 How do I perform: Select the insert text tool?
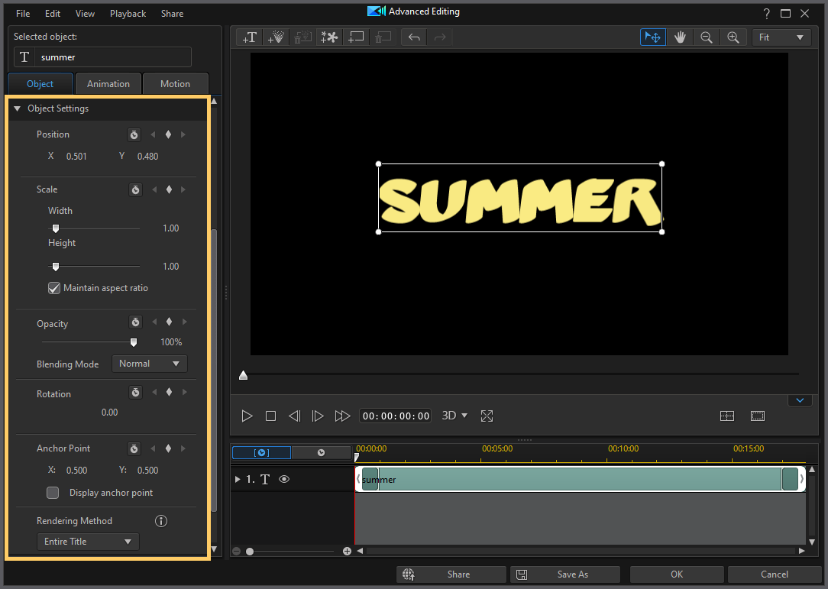[x=248, y=37]
